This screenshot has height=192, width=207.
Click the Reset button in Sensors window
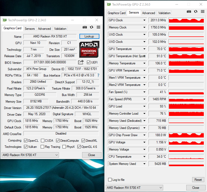click(x=198, y=180)
